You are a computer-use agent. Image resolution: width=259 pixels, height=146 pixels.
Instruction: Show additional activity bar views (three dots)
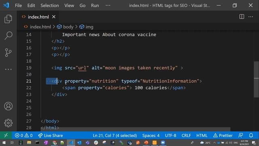pyautogui.click(x=8, y=69)
